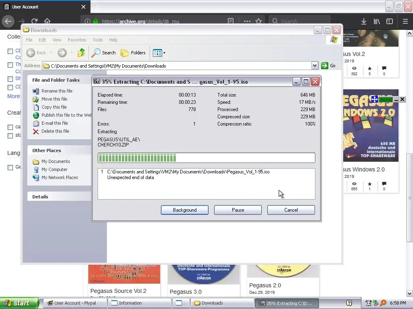
Task: Tick the fourth Collection filter checkbox
Action: [x=10, y=87]
